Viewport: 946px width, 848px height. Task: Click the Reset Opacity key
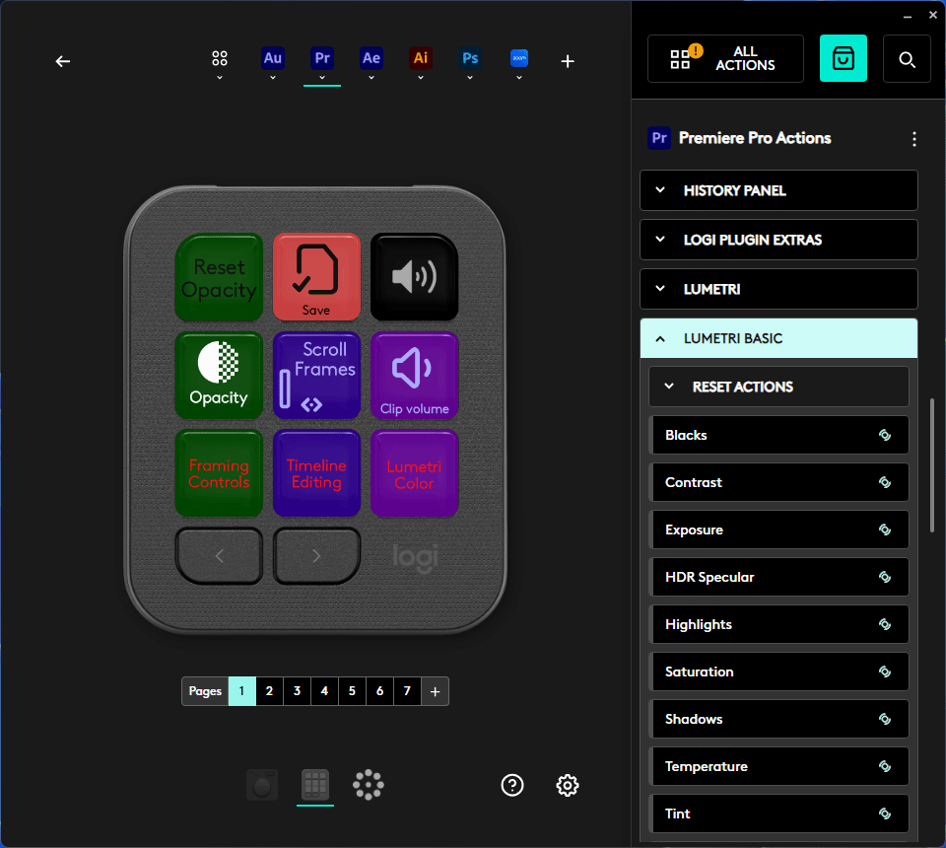[x=219, y=277]
